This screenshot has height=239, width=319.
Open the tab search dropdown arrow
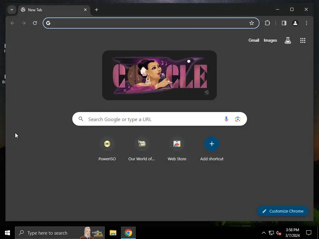tap(12, 10)
